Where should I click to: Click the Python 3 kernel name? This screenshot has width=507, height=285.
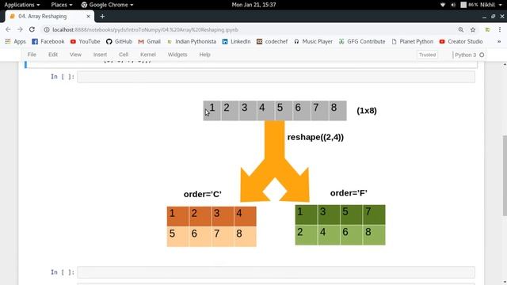click(x=466, y=55)
